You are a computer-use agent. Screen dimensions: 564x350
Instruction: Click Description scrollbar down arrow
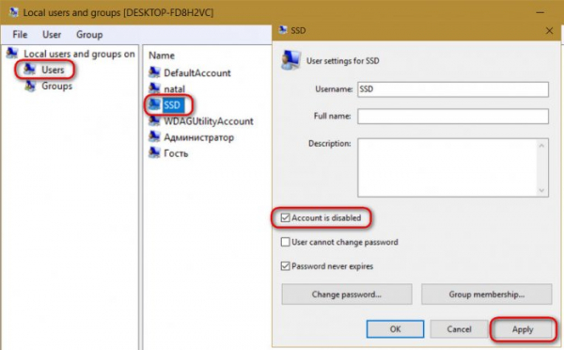point(541,190)
